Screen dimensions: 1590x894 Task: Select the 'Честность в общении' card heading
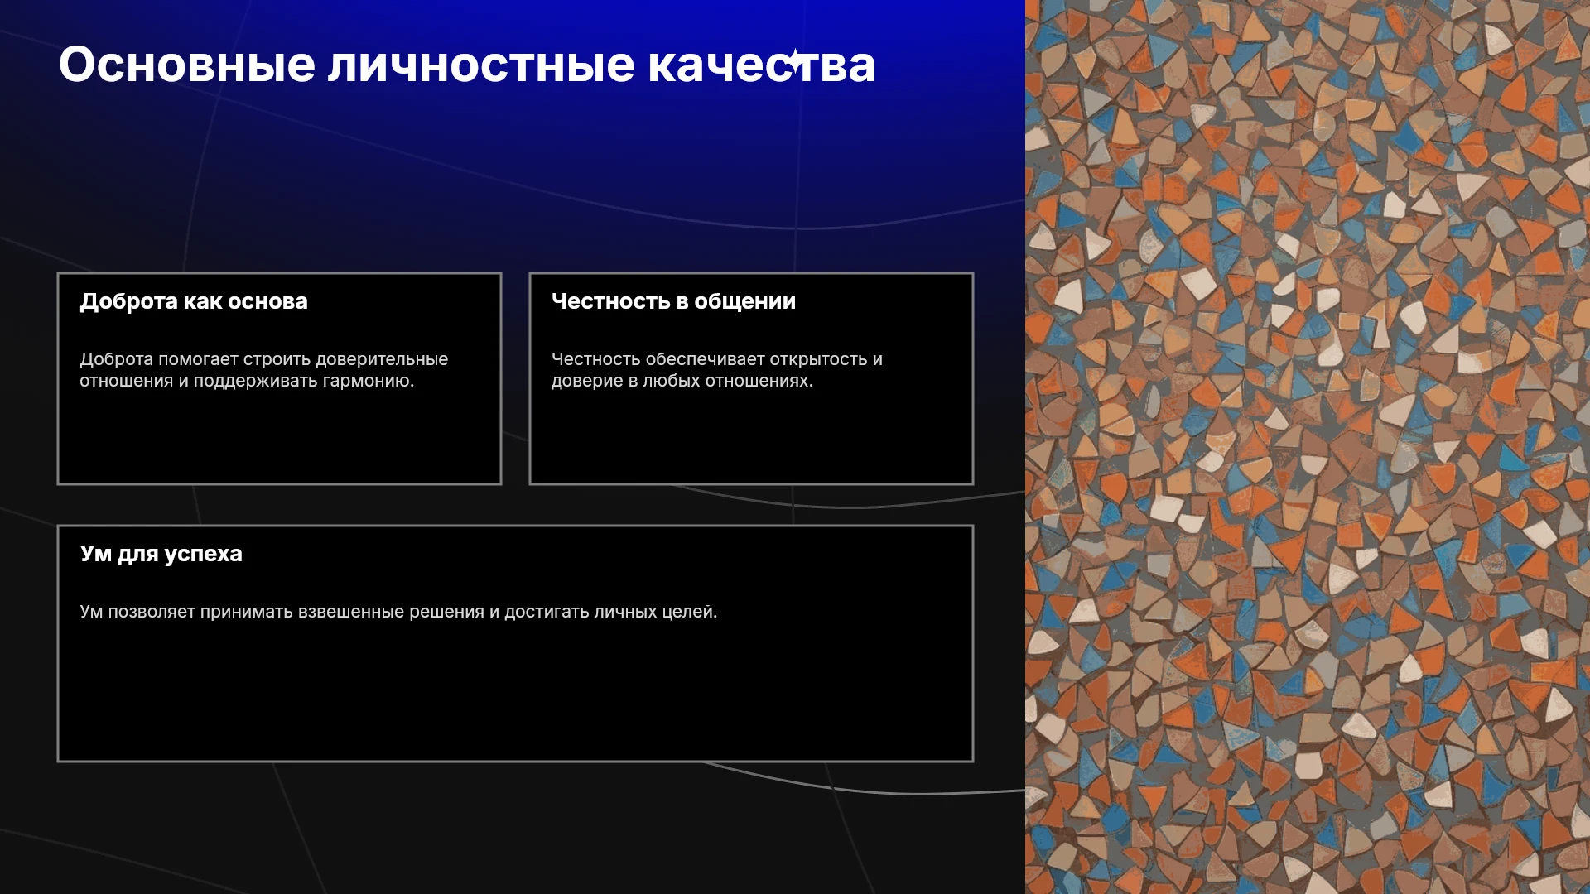[673, 301]
